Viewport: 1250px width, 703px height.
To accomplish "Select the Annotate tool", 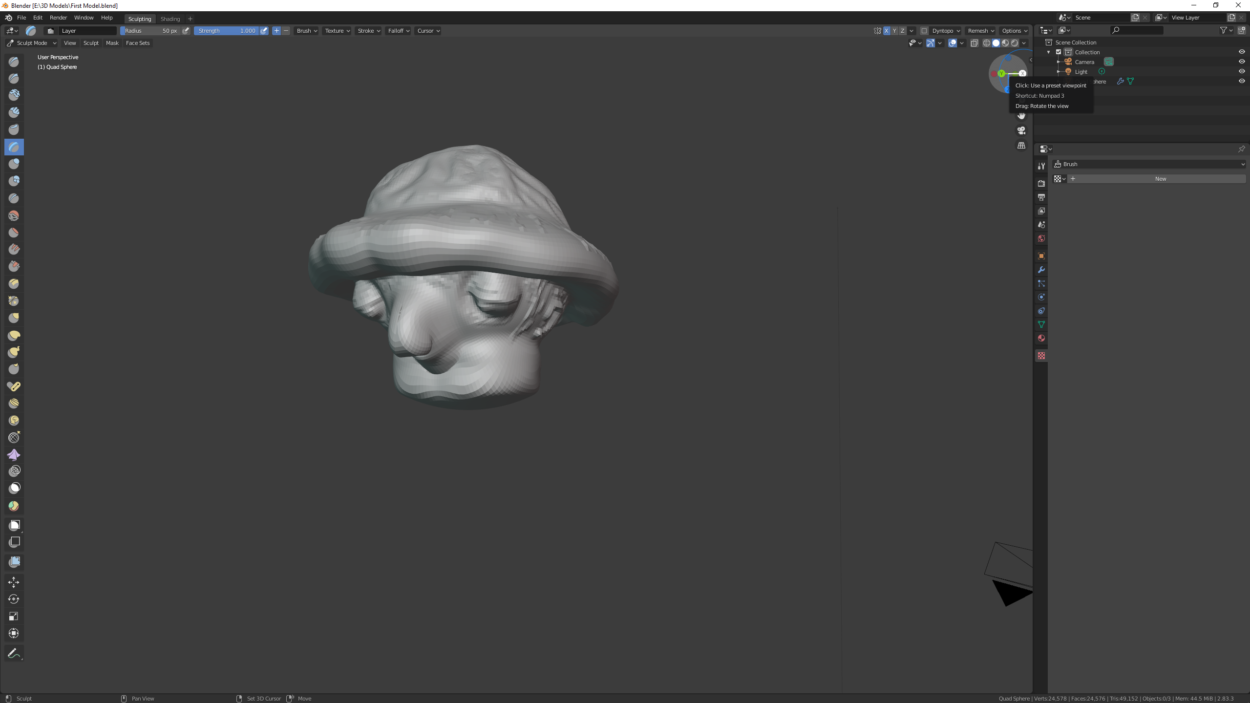I will click(14, 653).
